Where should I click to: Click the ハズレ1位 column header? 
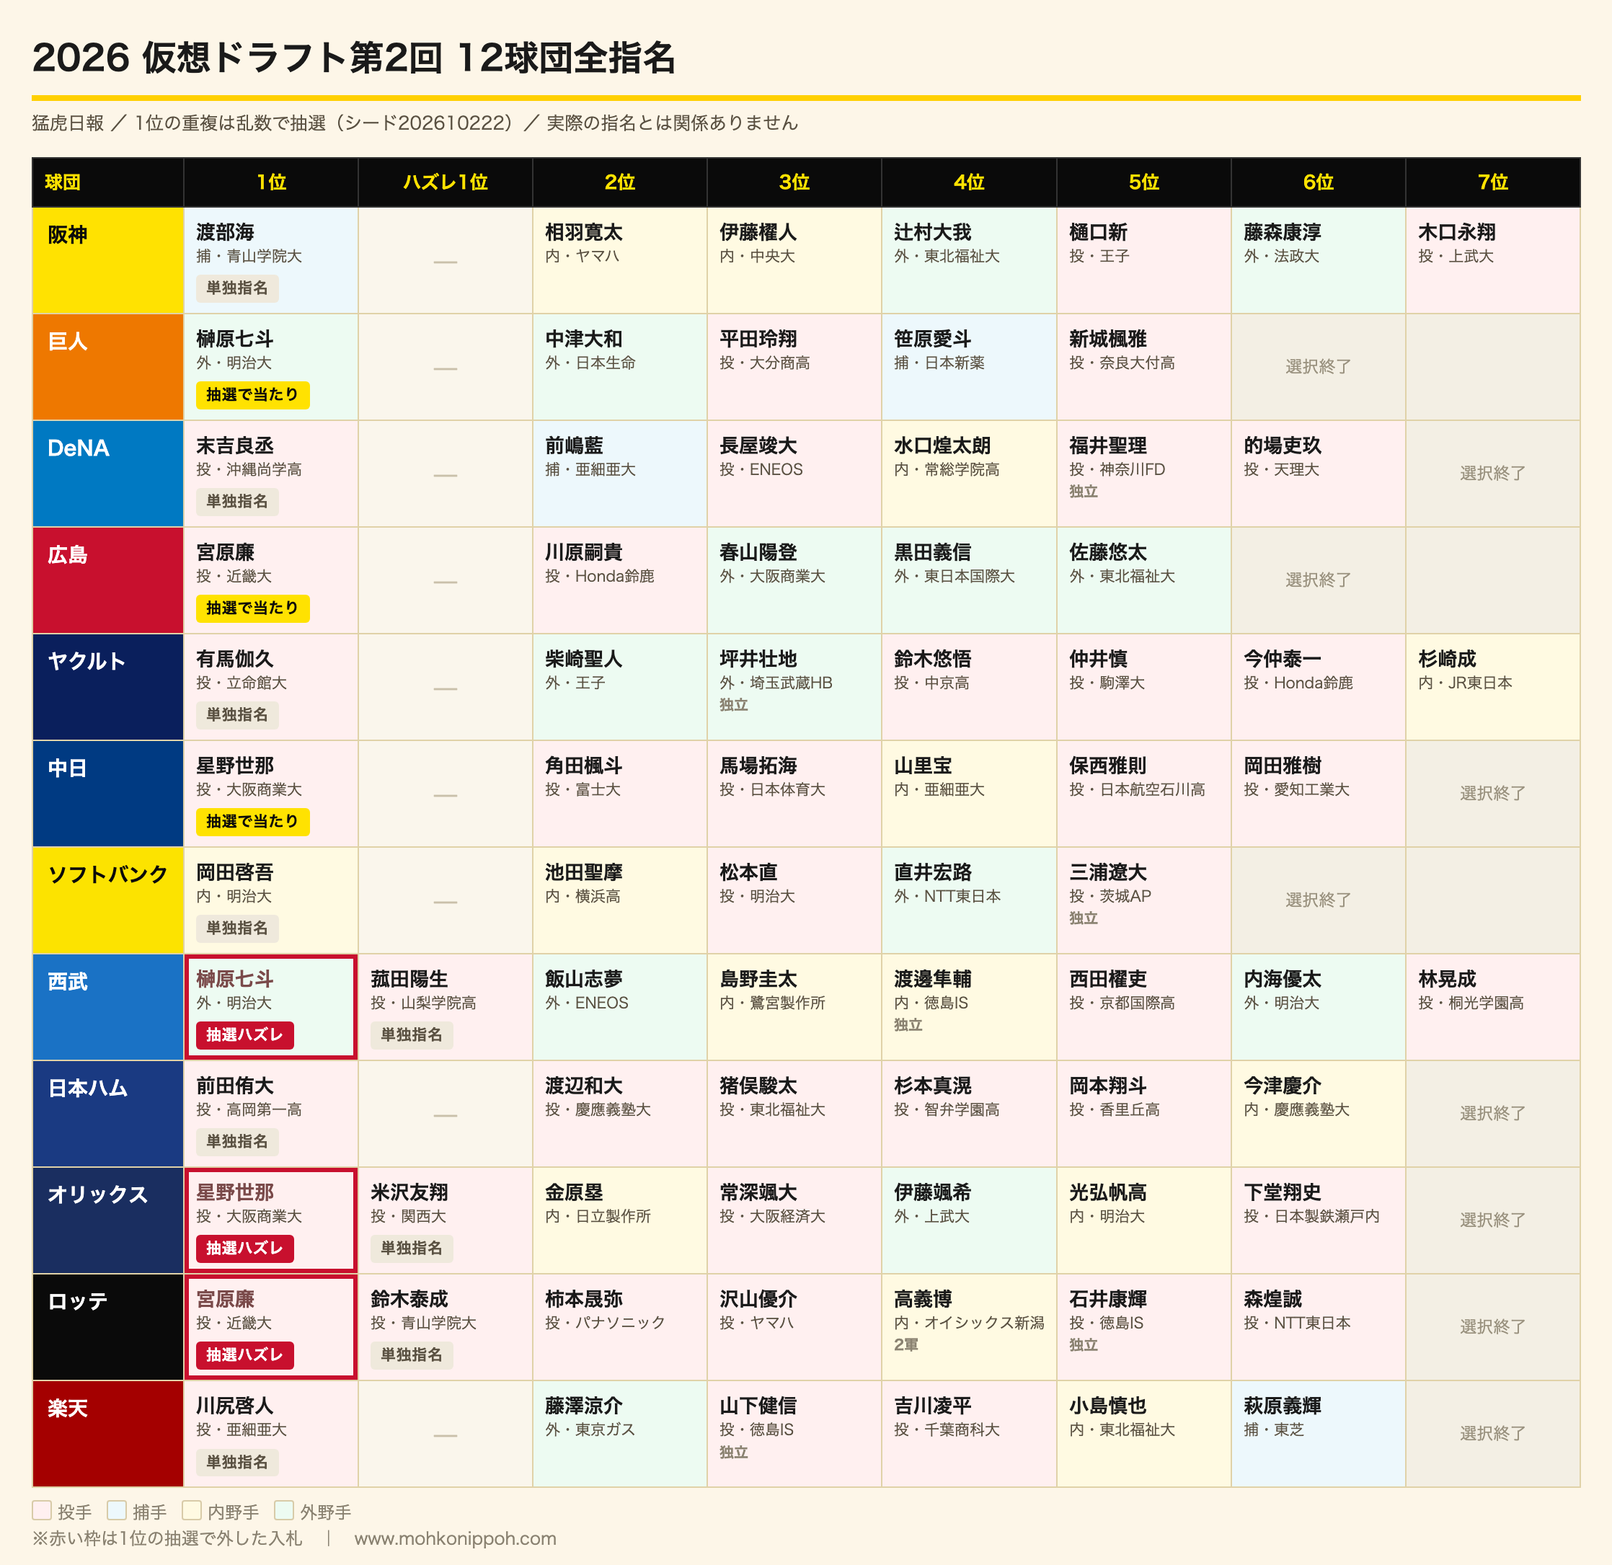(x=445, y=182)
